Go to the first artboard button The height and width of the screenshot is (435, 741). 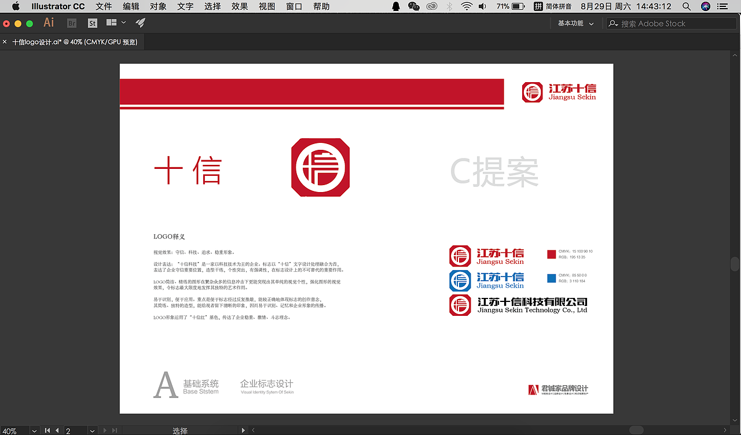coord(47,430)
